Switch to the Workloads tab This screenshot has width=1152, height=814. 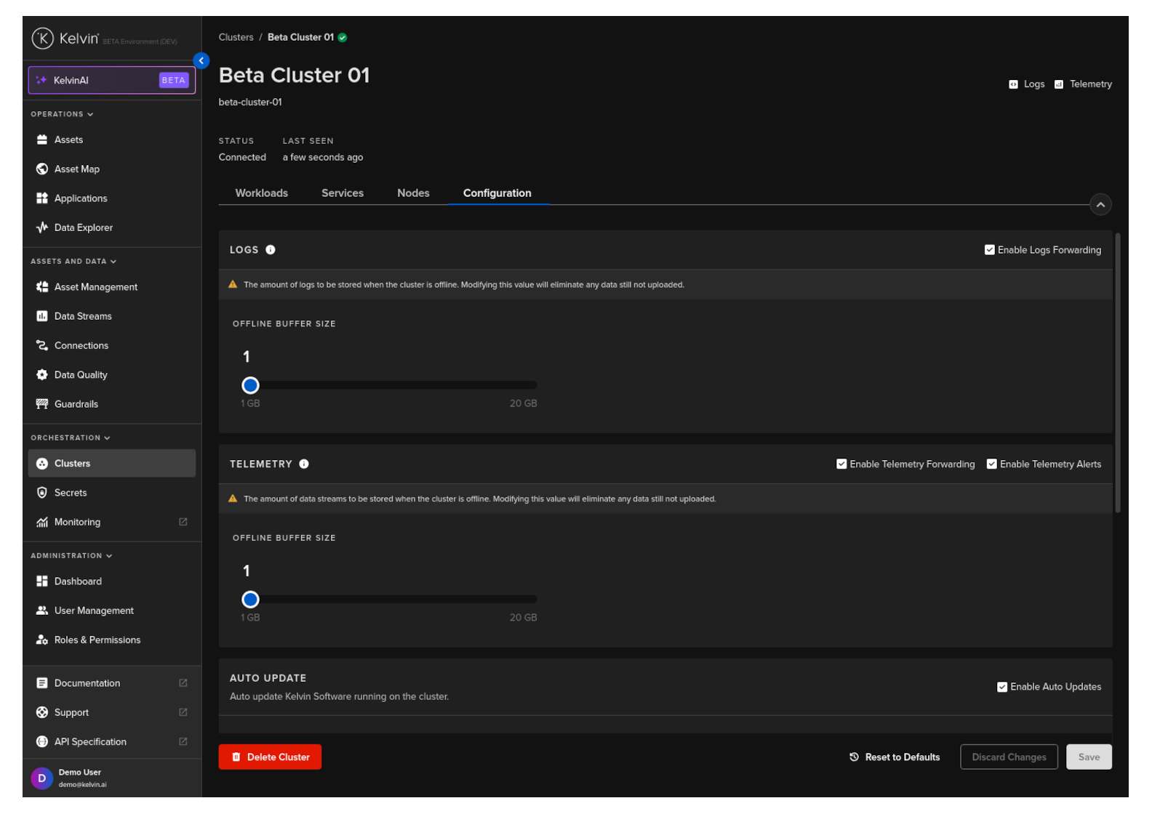click(261, 193)
